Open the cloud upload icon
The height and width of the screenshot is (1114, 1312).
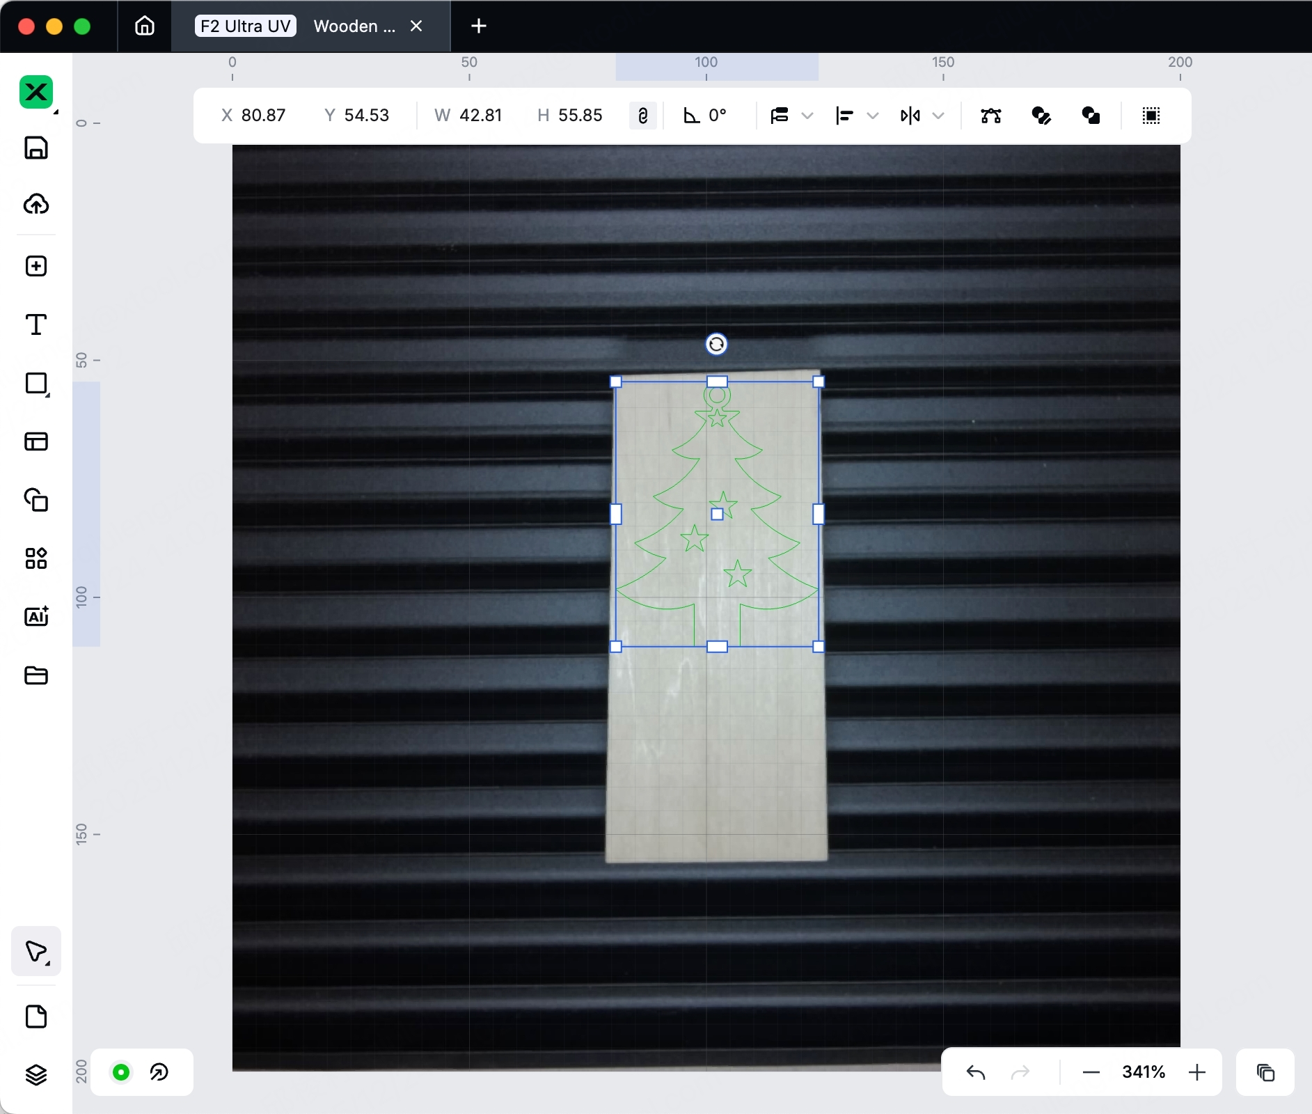[36, 204]
